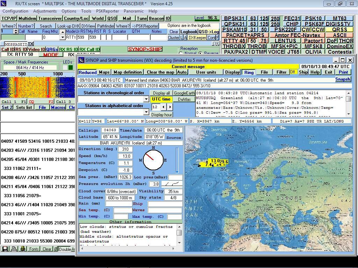Open the PSKReporter menu
Screen dimensions: 358x268
[x=107, y=11]
